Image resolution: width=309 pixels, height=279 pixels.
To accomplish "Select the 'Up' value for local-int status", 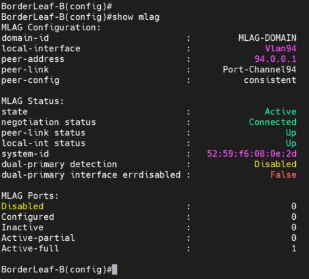I will pyautogui.click(x=291, y=143).
